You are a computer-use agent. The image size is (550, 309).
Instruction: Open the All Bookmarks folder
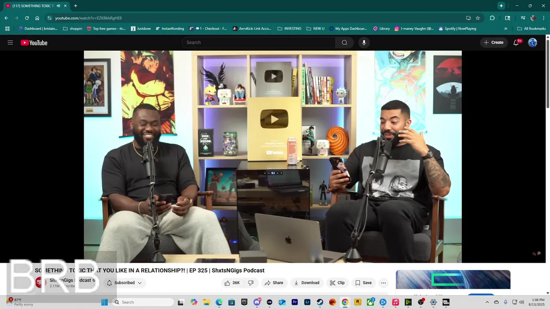coord(532,29)
